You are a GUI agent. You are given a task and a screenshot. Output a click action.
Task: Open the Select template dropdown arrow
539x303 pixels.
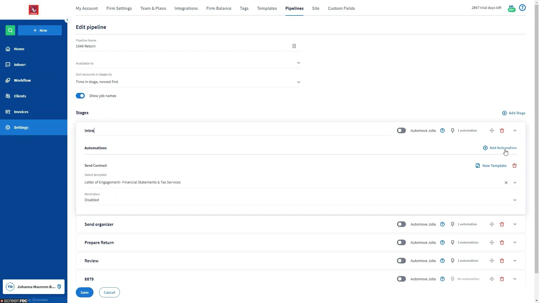pos(515,183)
